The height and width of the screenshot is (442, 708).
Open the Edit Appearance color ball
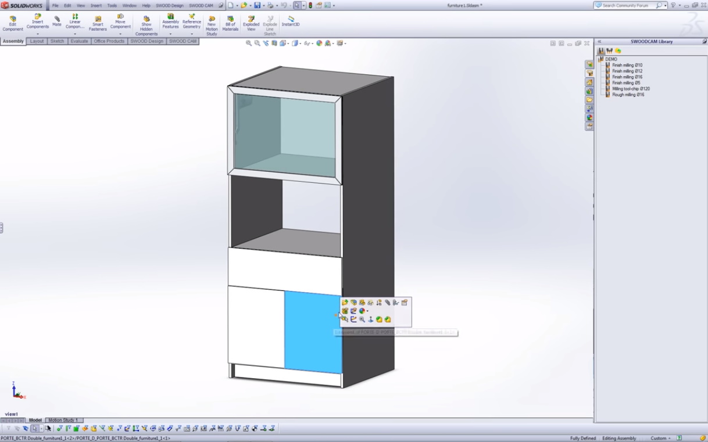tap(319, 43)
